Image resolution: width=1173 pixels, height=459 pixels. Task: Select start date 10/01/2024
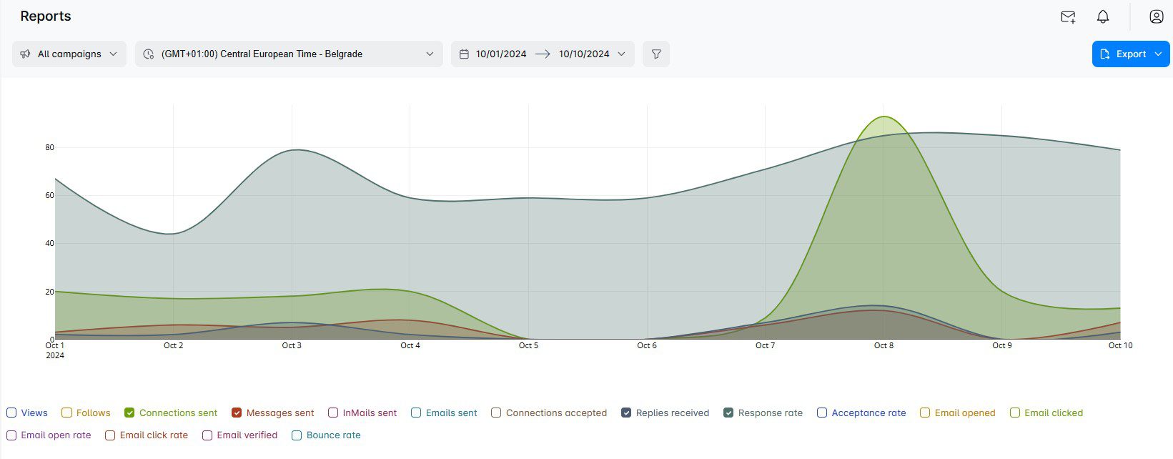(501, 54)
